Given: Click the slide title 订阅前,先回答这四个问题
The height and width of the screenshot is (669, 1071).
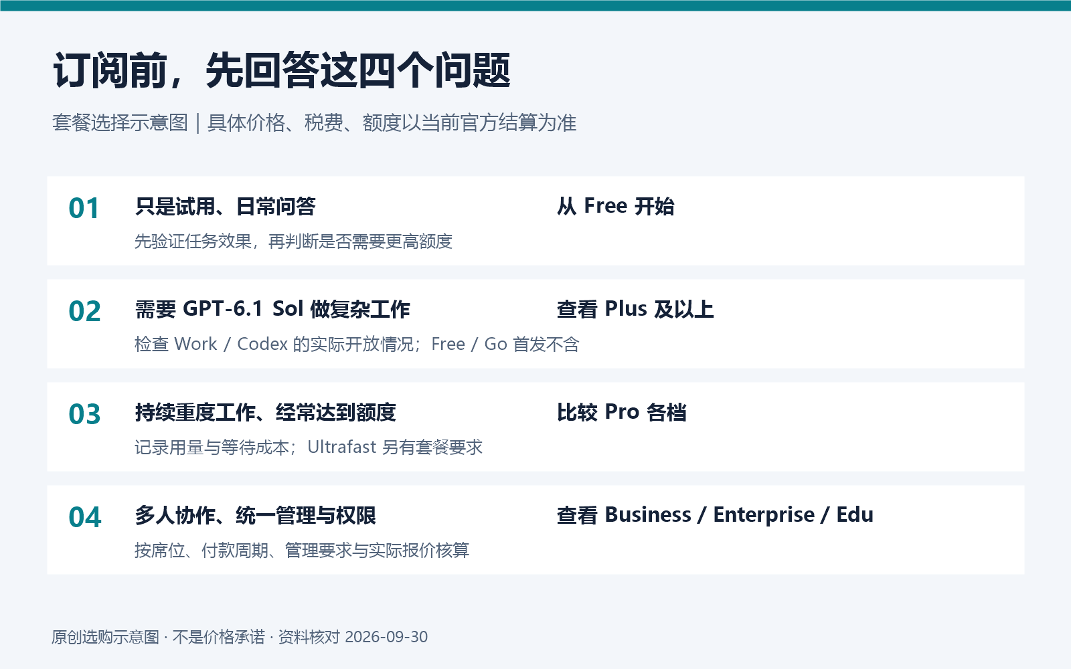Looking at the screenshot, I should coord(282,70).
